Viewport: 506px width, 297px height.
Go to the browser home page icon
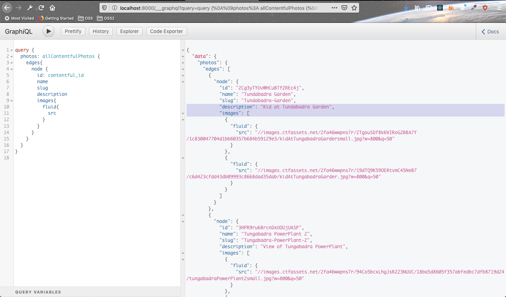click(52, 8)
